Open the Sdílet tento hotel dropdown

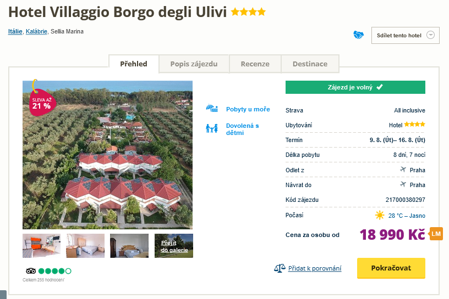point(399,36)
